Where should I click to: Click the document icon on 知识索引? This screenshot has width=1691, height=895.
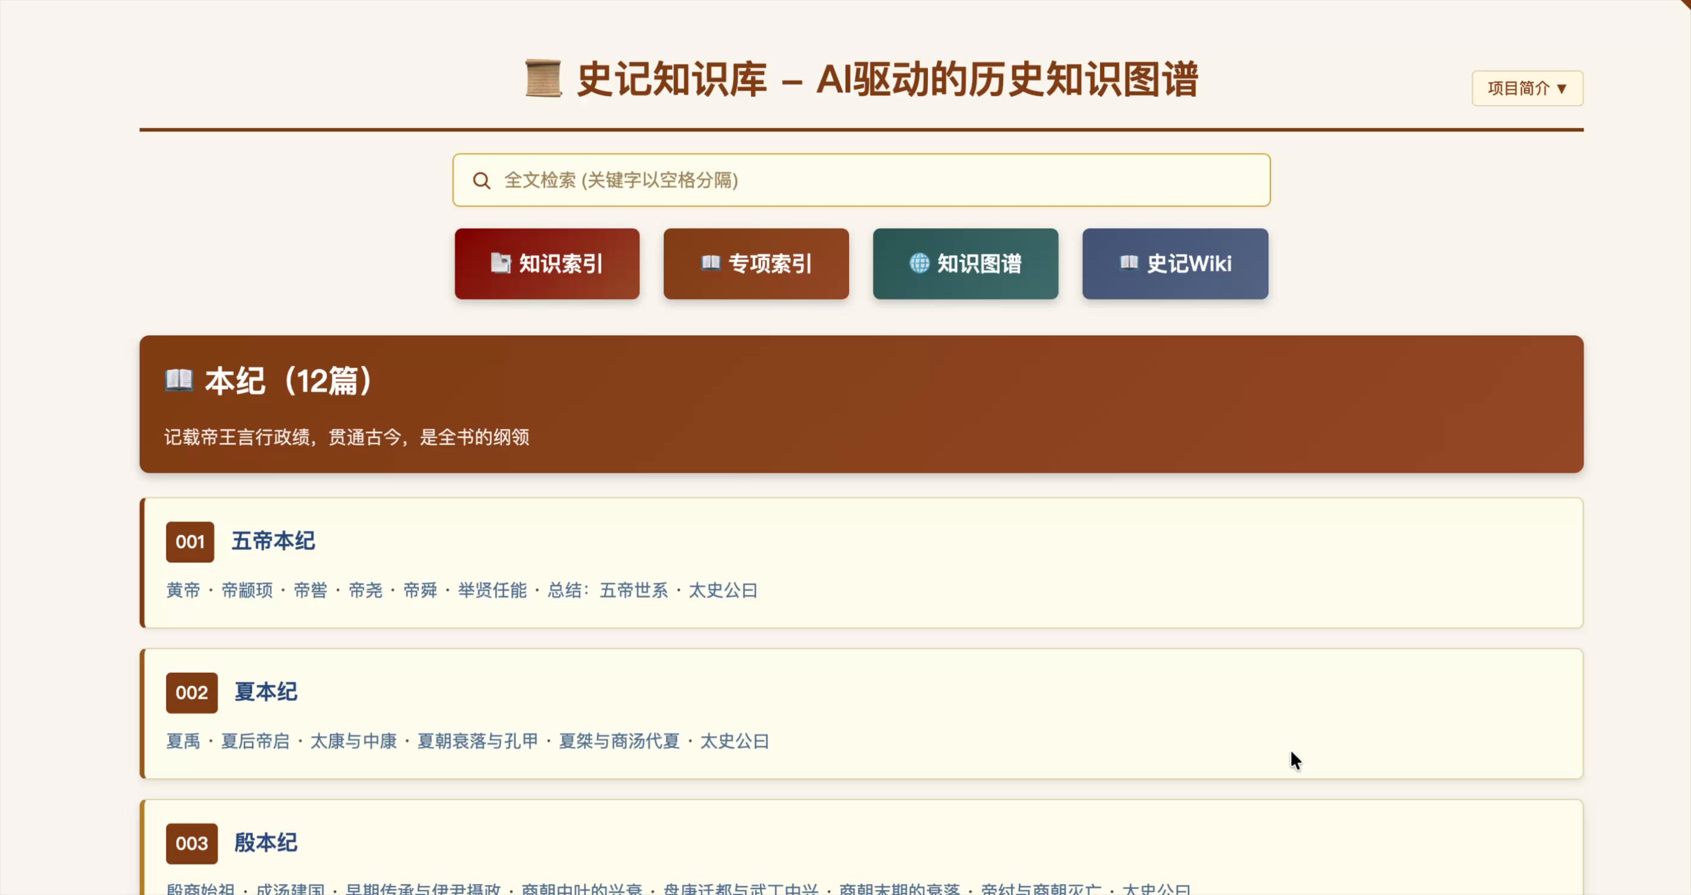click(500, 263)
